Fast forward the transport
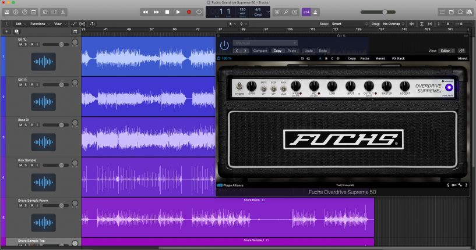The image size is (476, 250). [x=156, y=12]
